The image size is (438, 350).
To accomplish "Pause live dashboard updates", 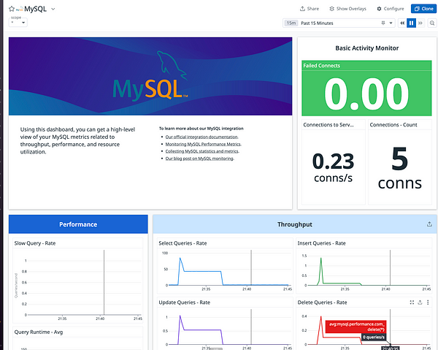I will pyautogui.click(x=412, y=23).
